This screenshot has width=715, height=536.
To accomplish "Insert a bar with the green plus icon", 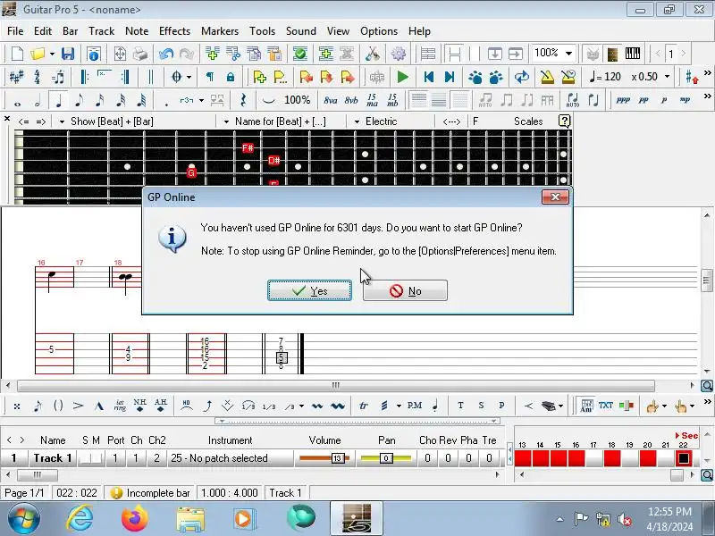I will click(212, 54).
